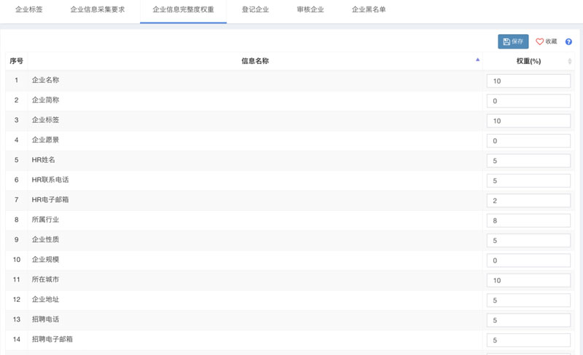Focus the 所在城市 weight field

pos(528,280)
